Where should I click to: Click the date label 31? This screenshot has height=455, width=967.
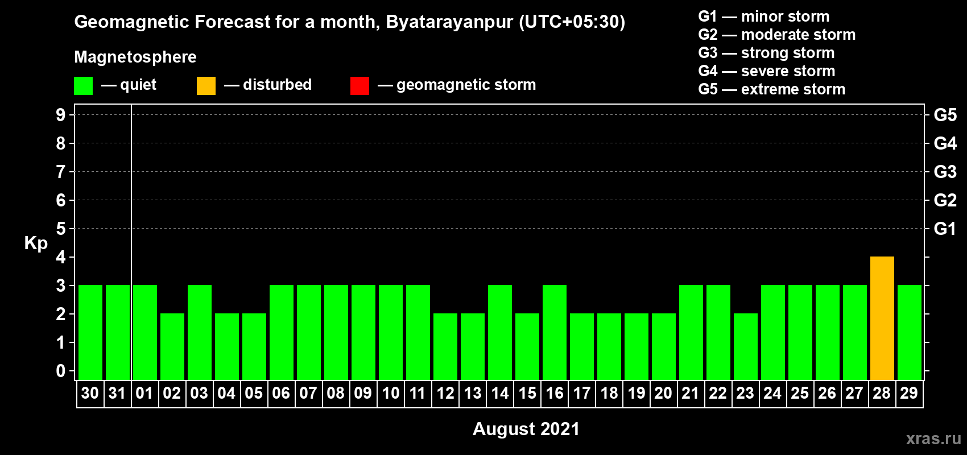[117, 394]
